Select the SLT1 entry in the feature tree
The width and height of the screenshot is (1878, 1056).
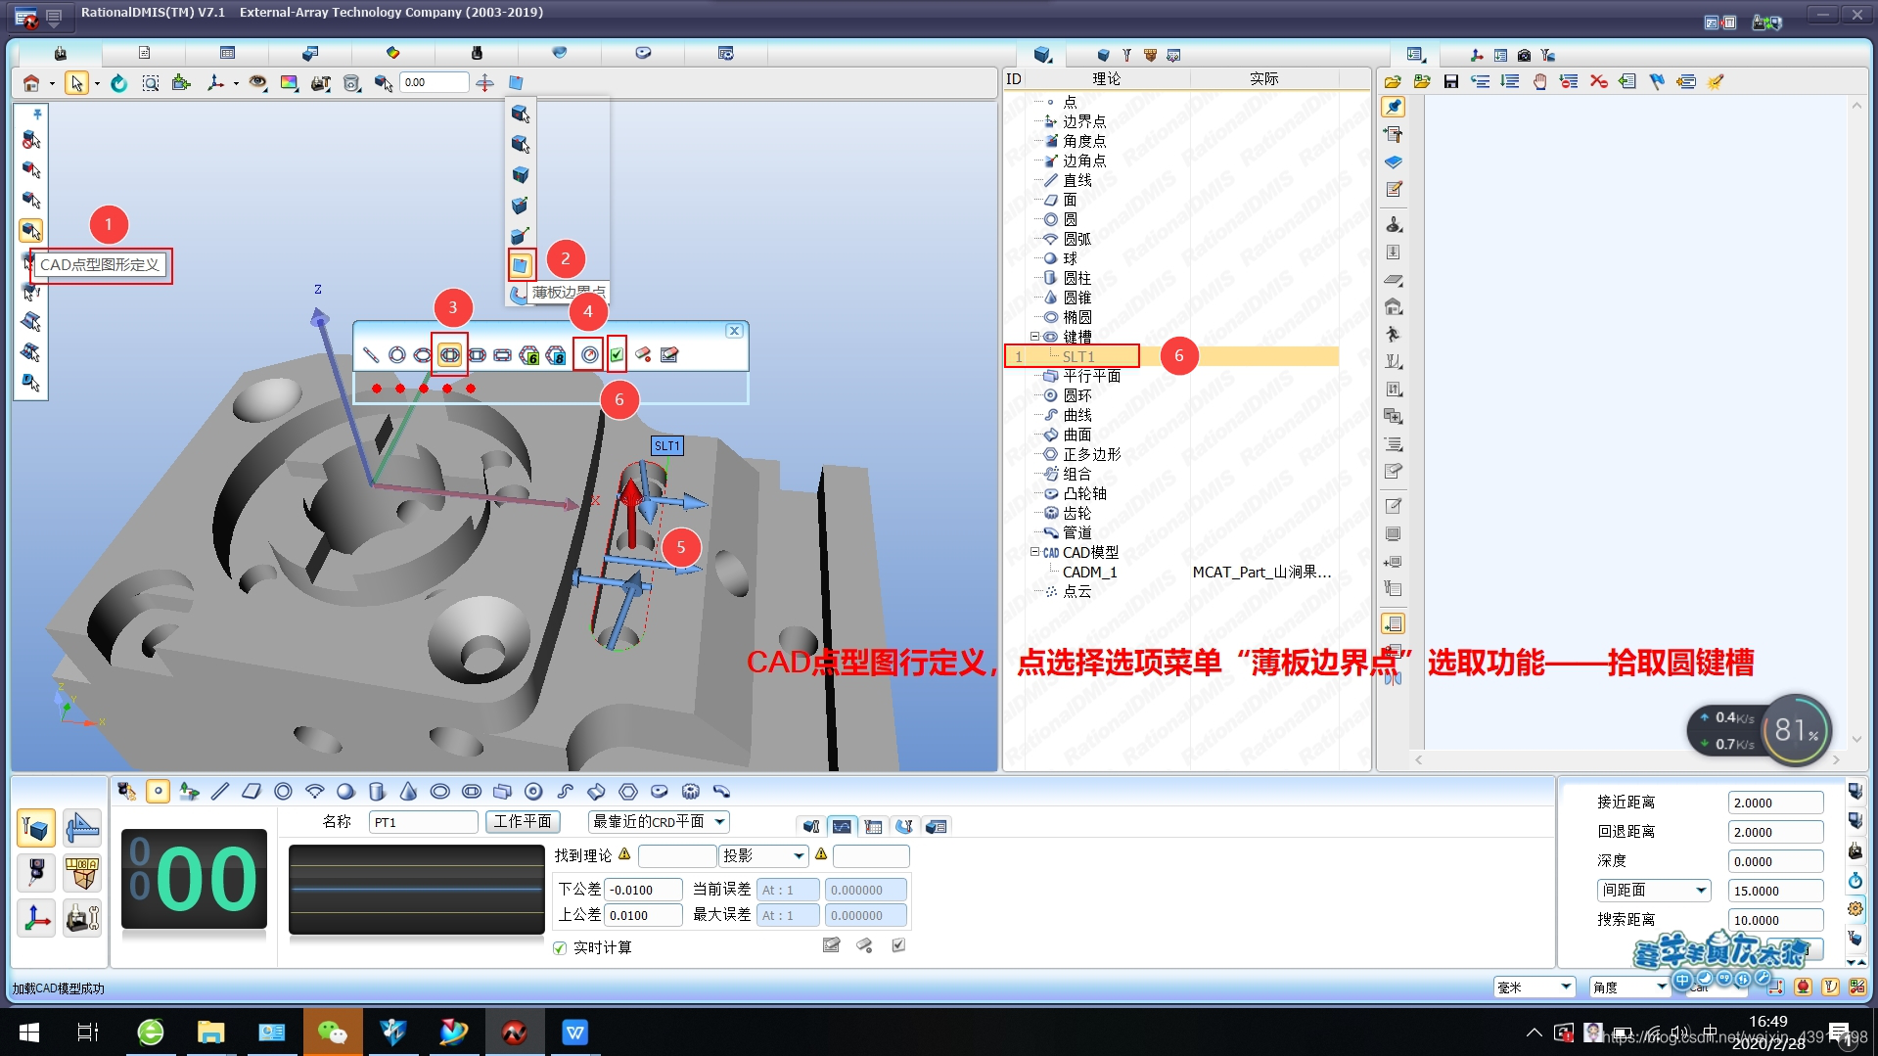pyautogui.click(x=1077, y=356)
